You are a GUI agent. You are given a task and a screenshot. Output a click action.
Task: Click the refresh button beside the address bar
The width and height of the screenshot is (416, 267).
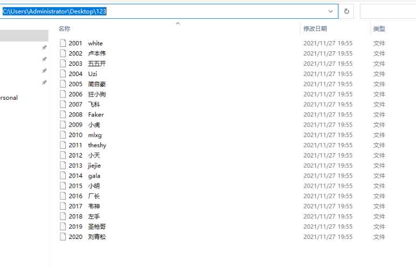[x=346, y=11]
